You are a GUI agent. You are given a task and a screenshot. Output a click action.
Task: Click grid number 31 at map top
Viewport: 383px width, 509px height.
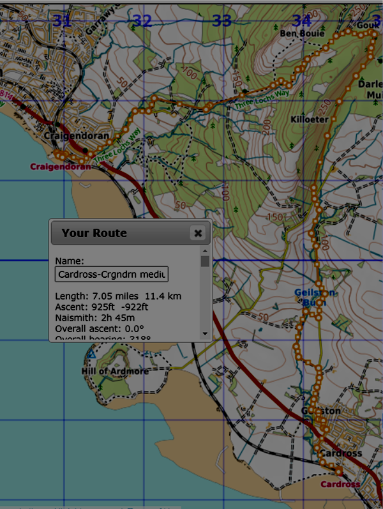62,20
